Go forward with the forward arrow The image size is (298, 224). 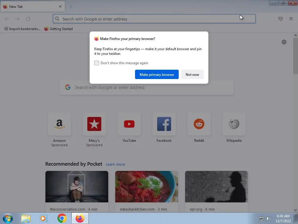click(17, 19)
